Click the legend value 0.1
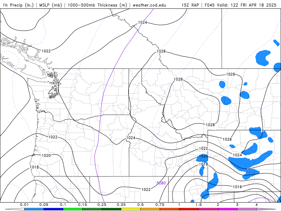 coord(63,205)
